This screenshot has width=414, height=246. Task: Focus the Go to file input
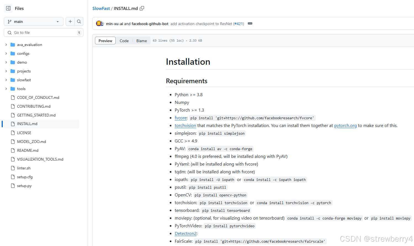44,33
